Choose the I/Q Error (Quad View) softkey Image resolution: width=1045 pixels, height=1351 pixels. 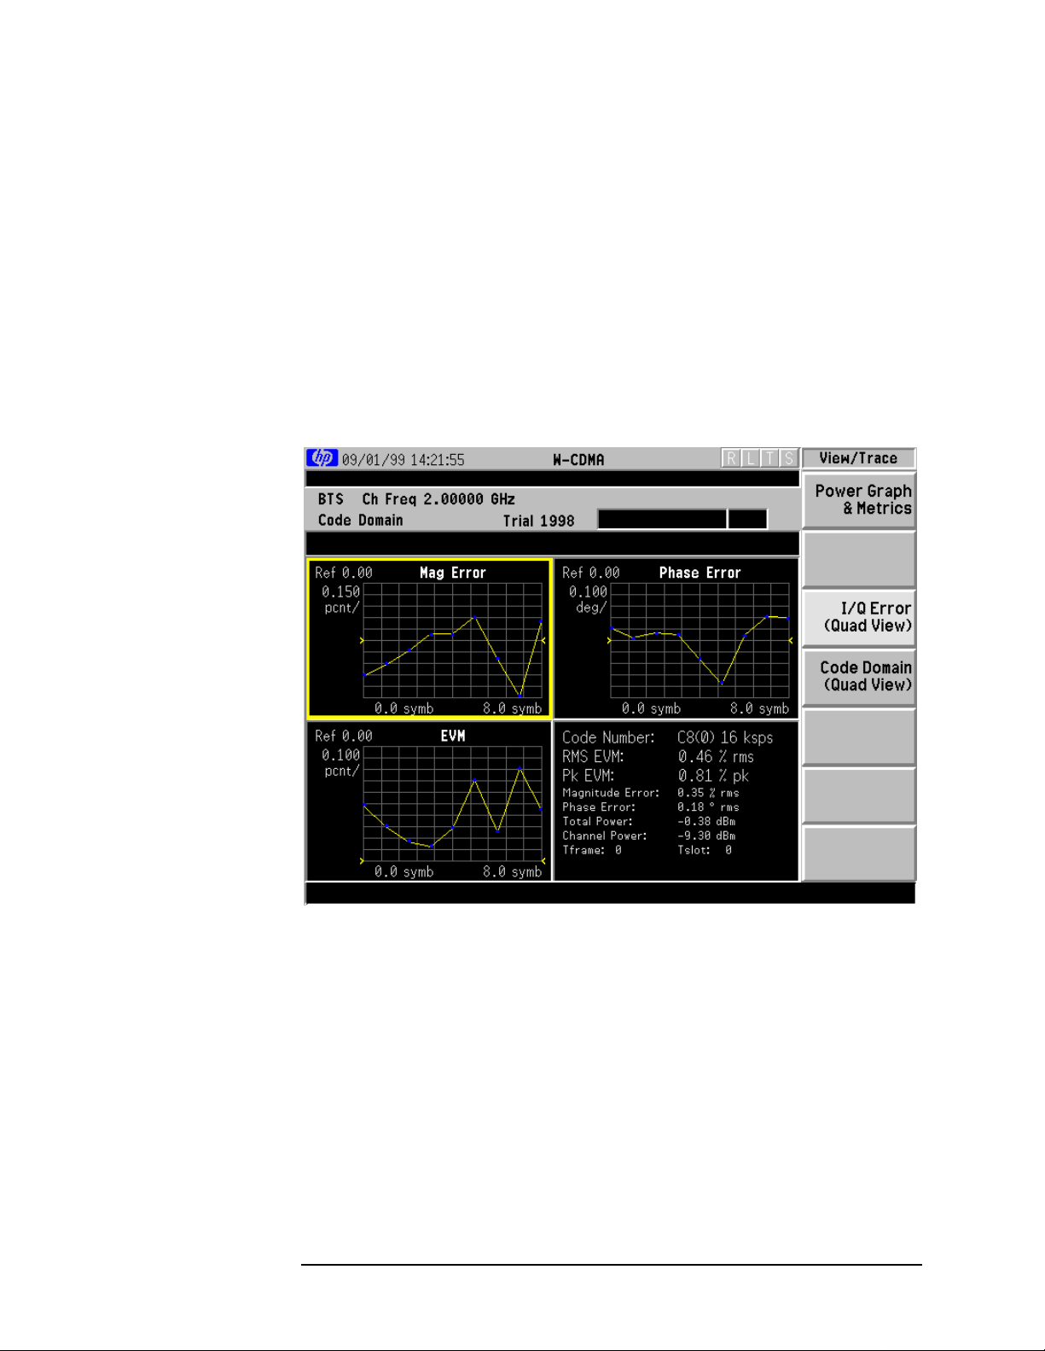[859, 617]
